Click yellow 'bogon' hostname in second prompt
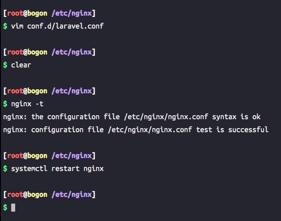 click(x=37, y=52)
